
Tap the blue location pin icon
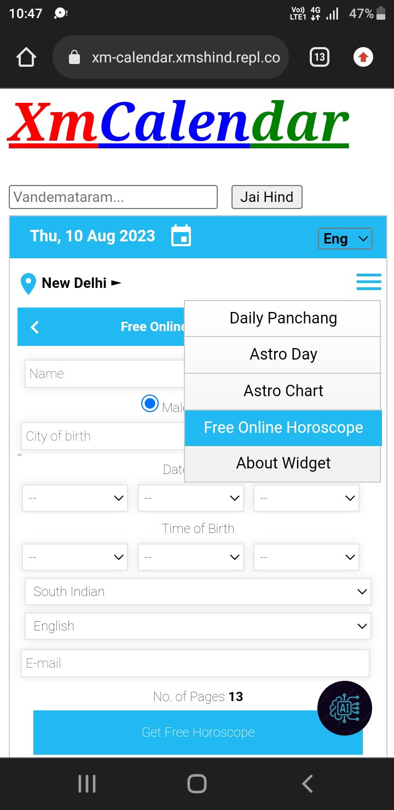pos(28,283)
